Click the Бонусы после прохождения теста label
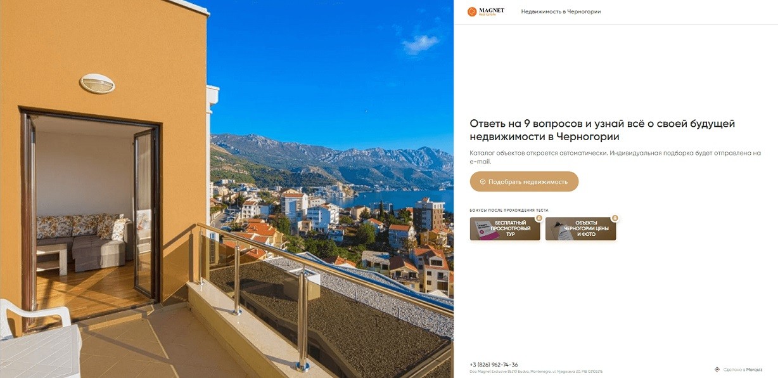The height and width of the screenshot is (378, 778). coord(509,210)
